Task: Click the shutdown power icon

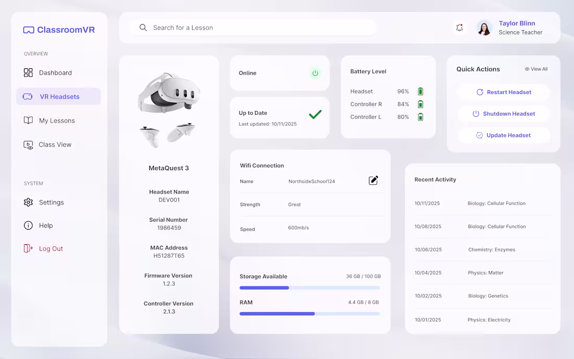Action: pos(476,114)
